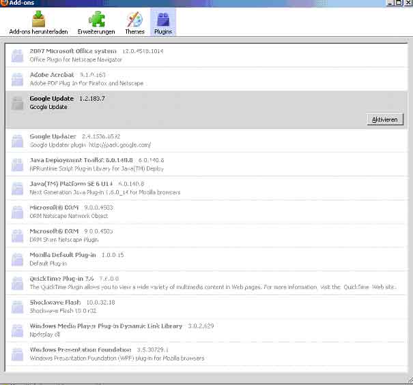413x385 pixels.
Task: Select the DRM Store Netscape Plugin description
Action: [64, 240]
